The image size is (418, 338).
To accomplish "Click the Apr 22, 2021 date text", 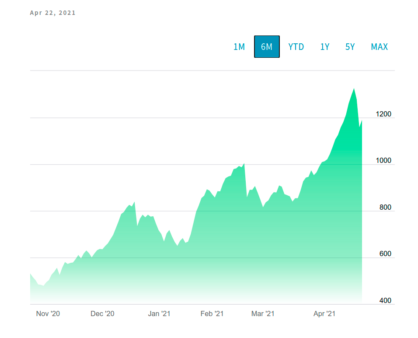I will point(52,13).
